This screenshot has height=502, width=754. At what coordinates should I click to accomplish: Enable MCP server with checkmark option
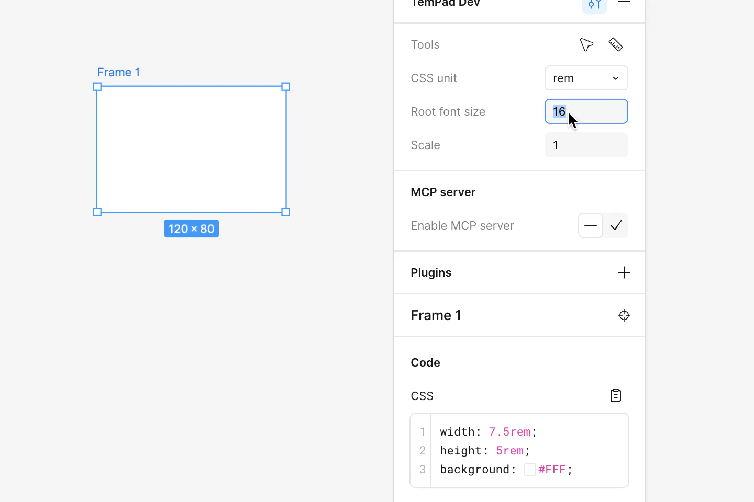[616, 225]
